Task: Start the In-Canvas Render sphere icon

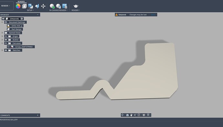Action: [x=52, y=6]
